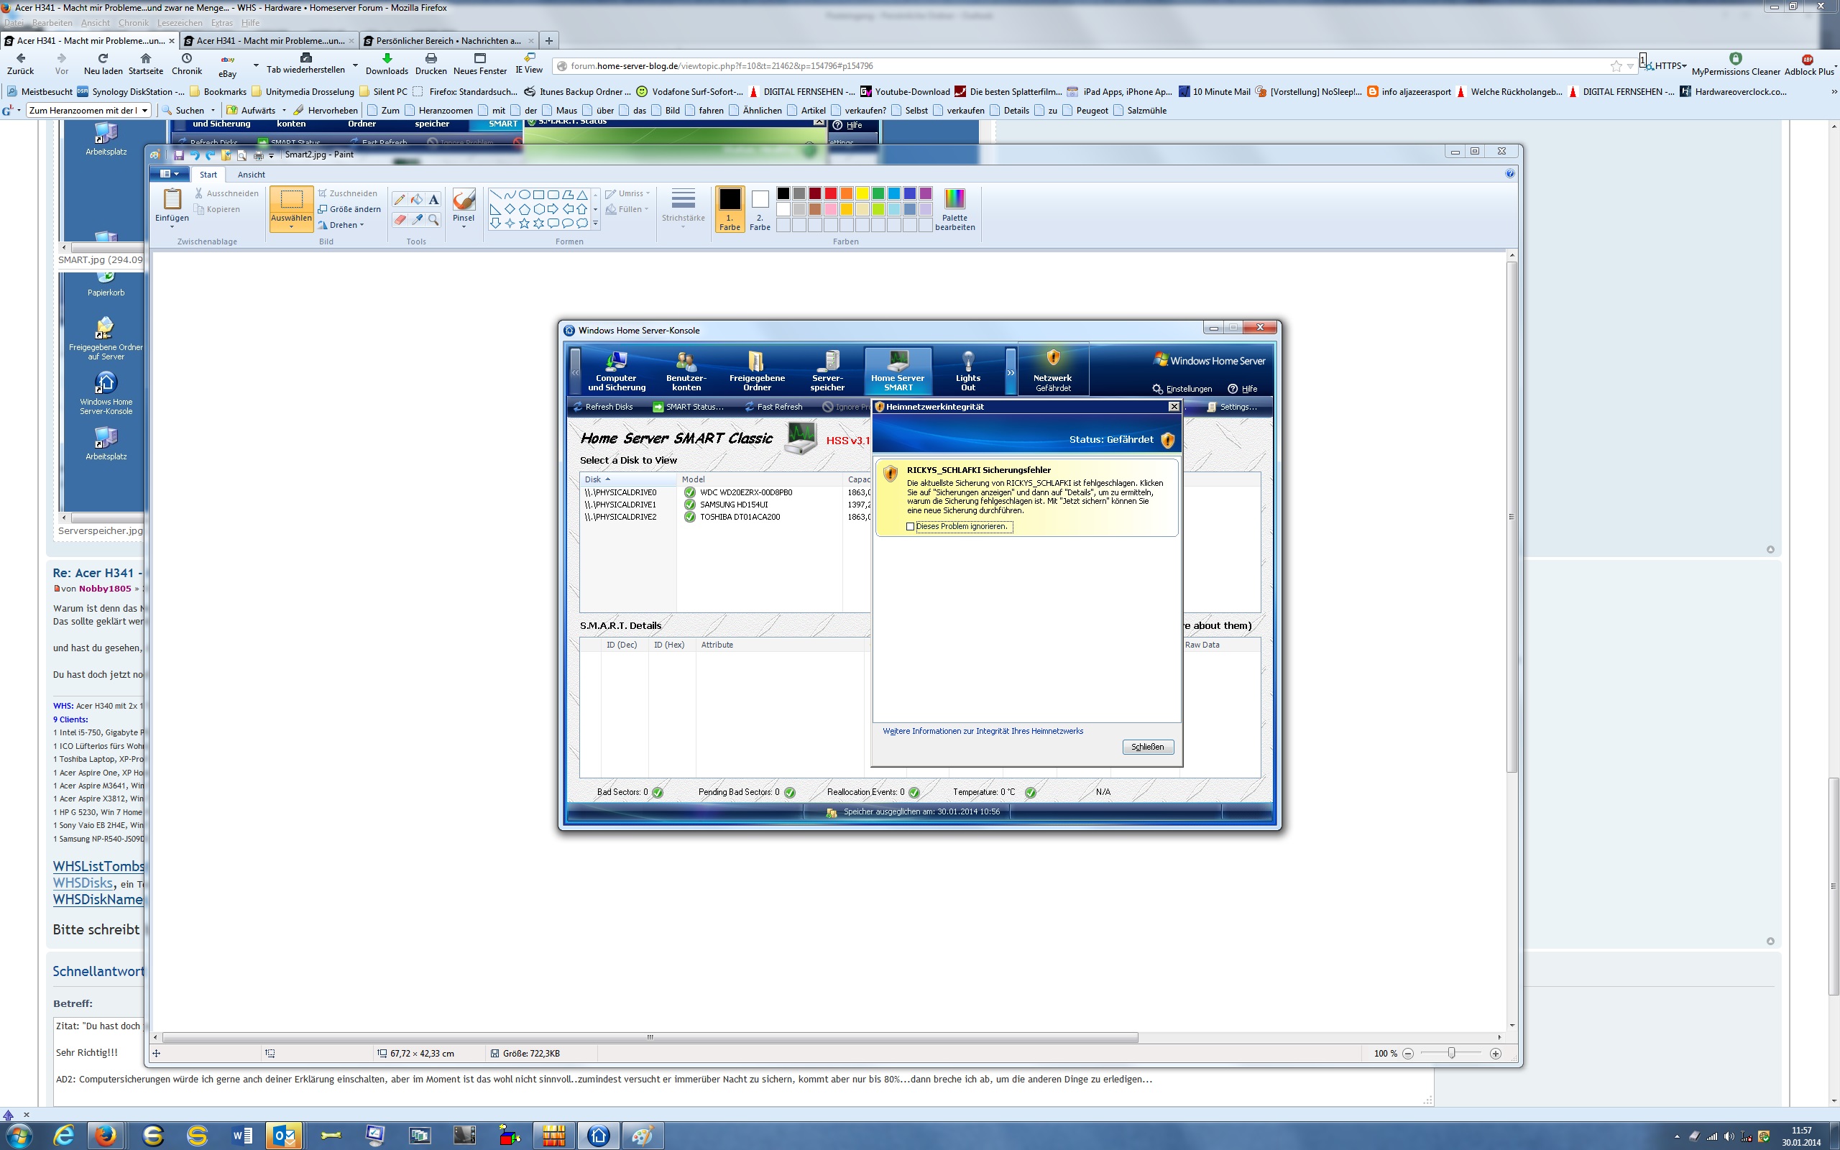Image resolution: width=1840 pixels, height=1150 pixels.
Task: Open the blue Paint file menu button
Action: [169, 174]
